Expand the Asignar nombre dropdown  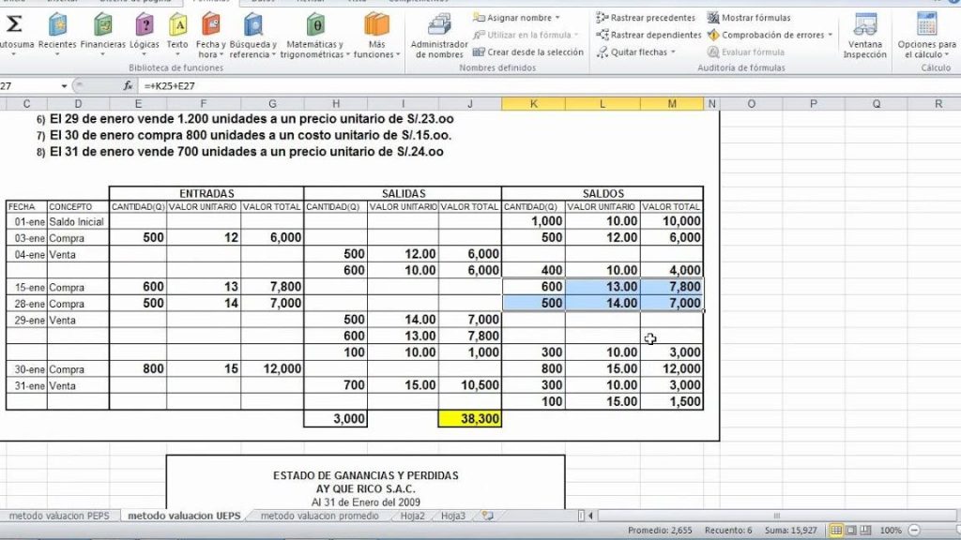(557, 18)
